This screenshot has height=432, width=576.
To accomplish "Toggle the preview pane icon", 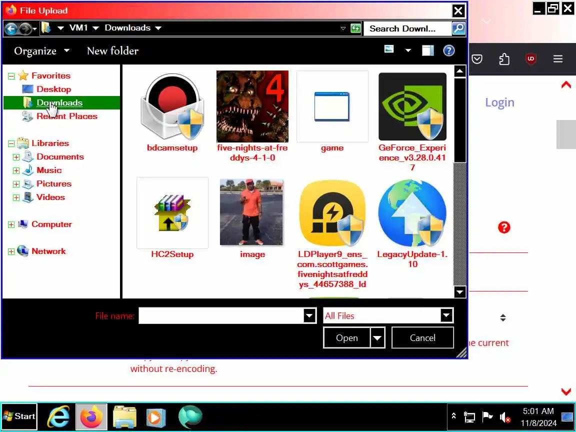I will point(427,50).
